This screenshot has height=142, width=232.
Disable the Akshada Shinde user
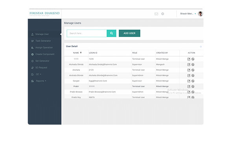pyautogui.click(x=193, y=65)
